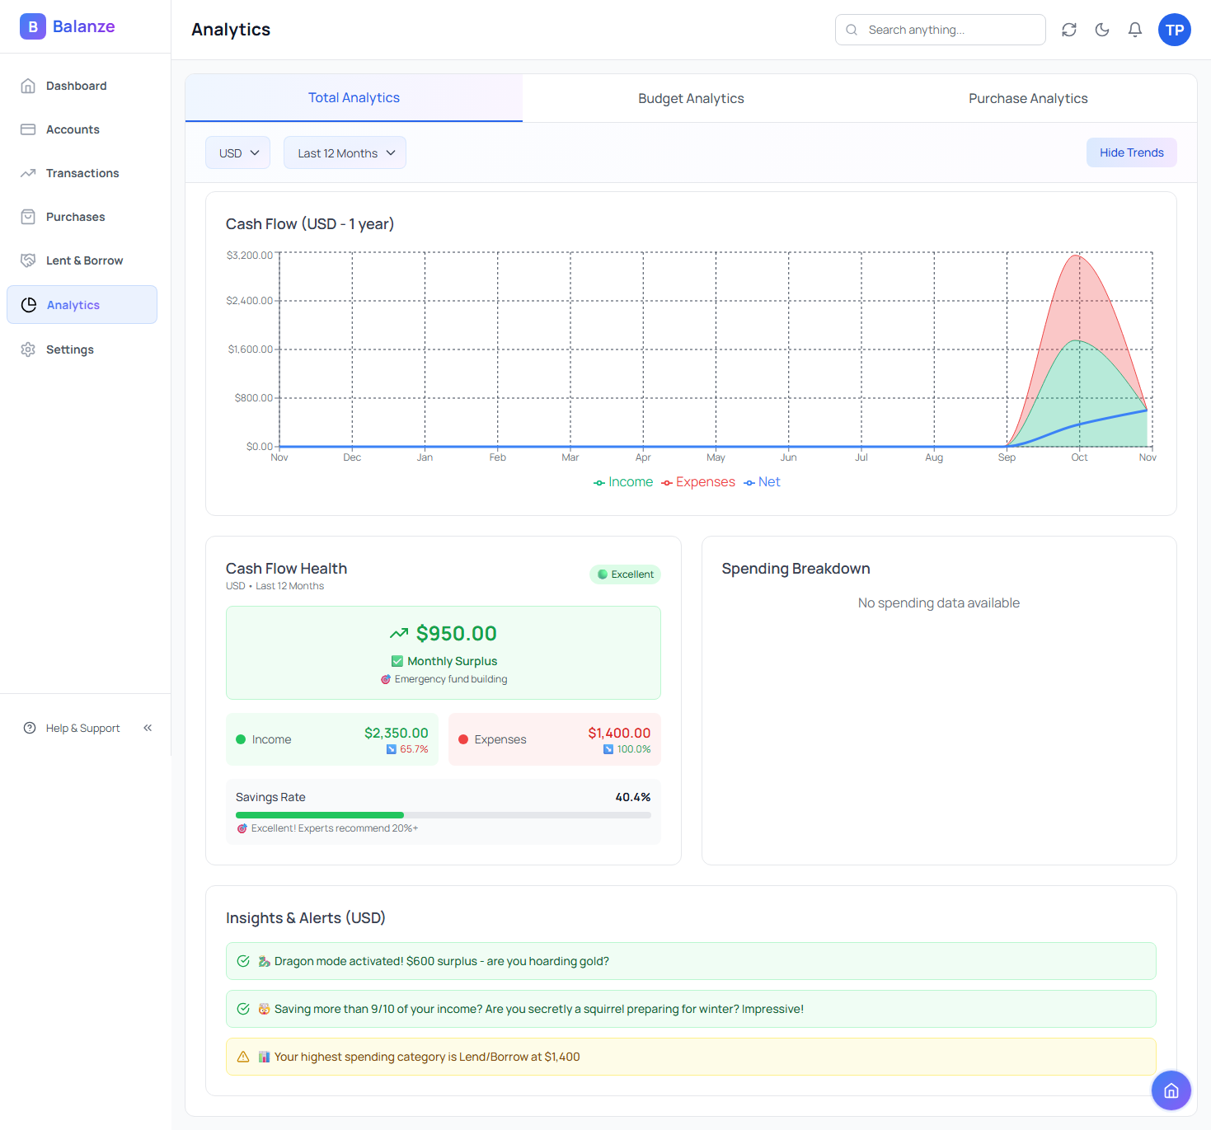Screen dimensions: 1211x1130
Task: Open the USD currency dropdown
Action: 237,153
